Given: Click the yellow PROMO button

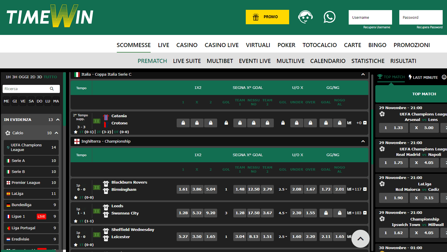Looking at the screenshot, I should pos(267,17).
